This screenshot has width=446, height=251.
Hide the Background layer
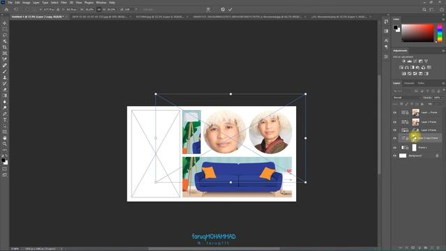click(394, 155)
